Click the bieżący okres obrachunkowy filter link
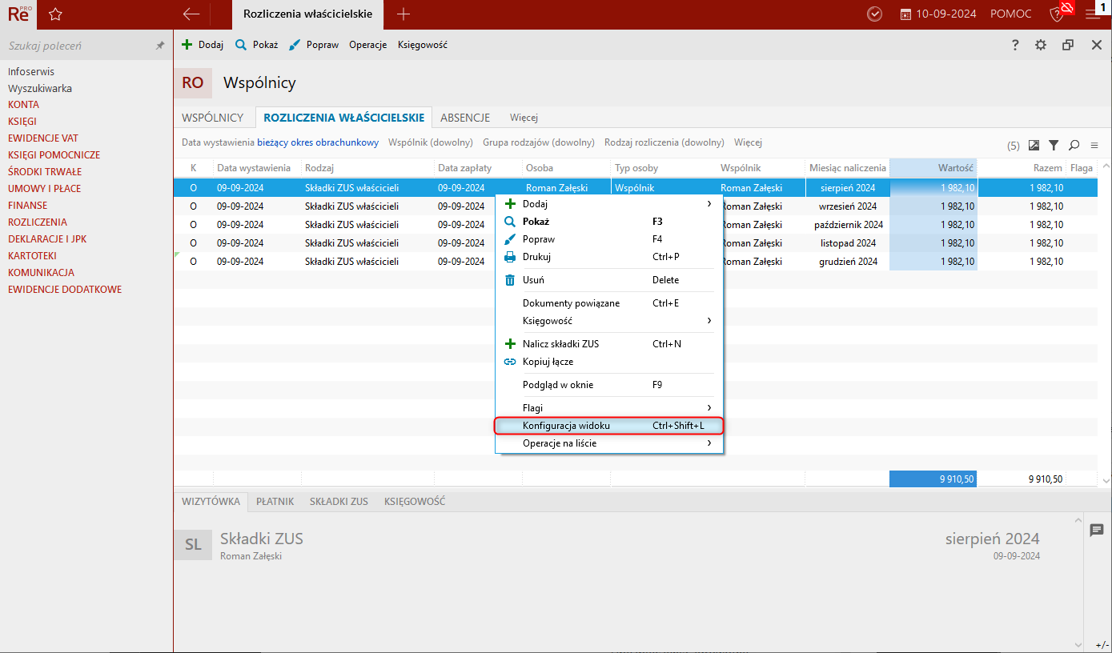The width and height of the screenshot is (1112, 653). [318, 142]
